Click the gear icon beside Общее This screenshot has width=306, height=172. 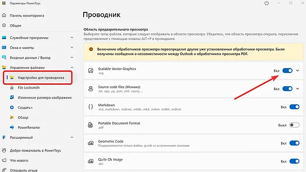[4, 25]
